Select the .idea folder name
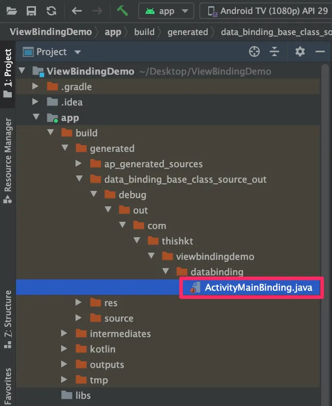Screen dimensions: 332x406 (72, 102)
